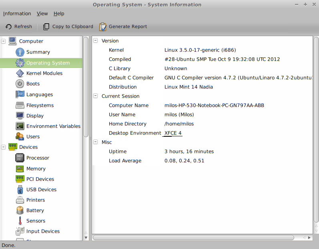Collapse the Version section
Image resolution: width=319 pixels, height=249 pixels.
(x=96, y=41)
